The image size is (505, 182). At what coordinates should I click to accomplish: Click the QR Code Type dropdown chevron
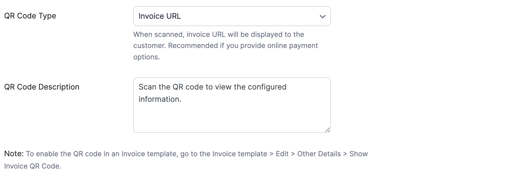(x=322, y=17)
